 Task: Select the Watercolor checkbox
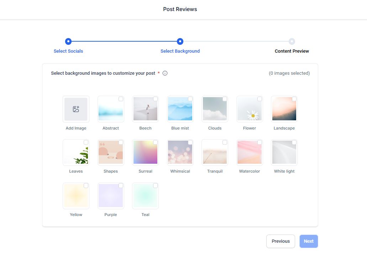(x=259, y=142)
